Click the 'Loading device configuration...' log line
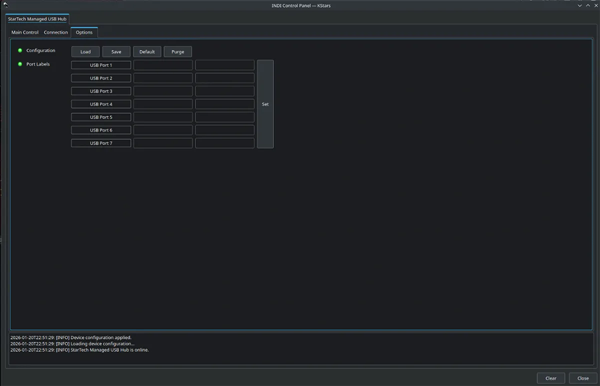 [x=72, y=344]
